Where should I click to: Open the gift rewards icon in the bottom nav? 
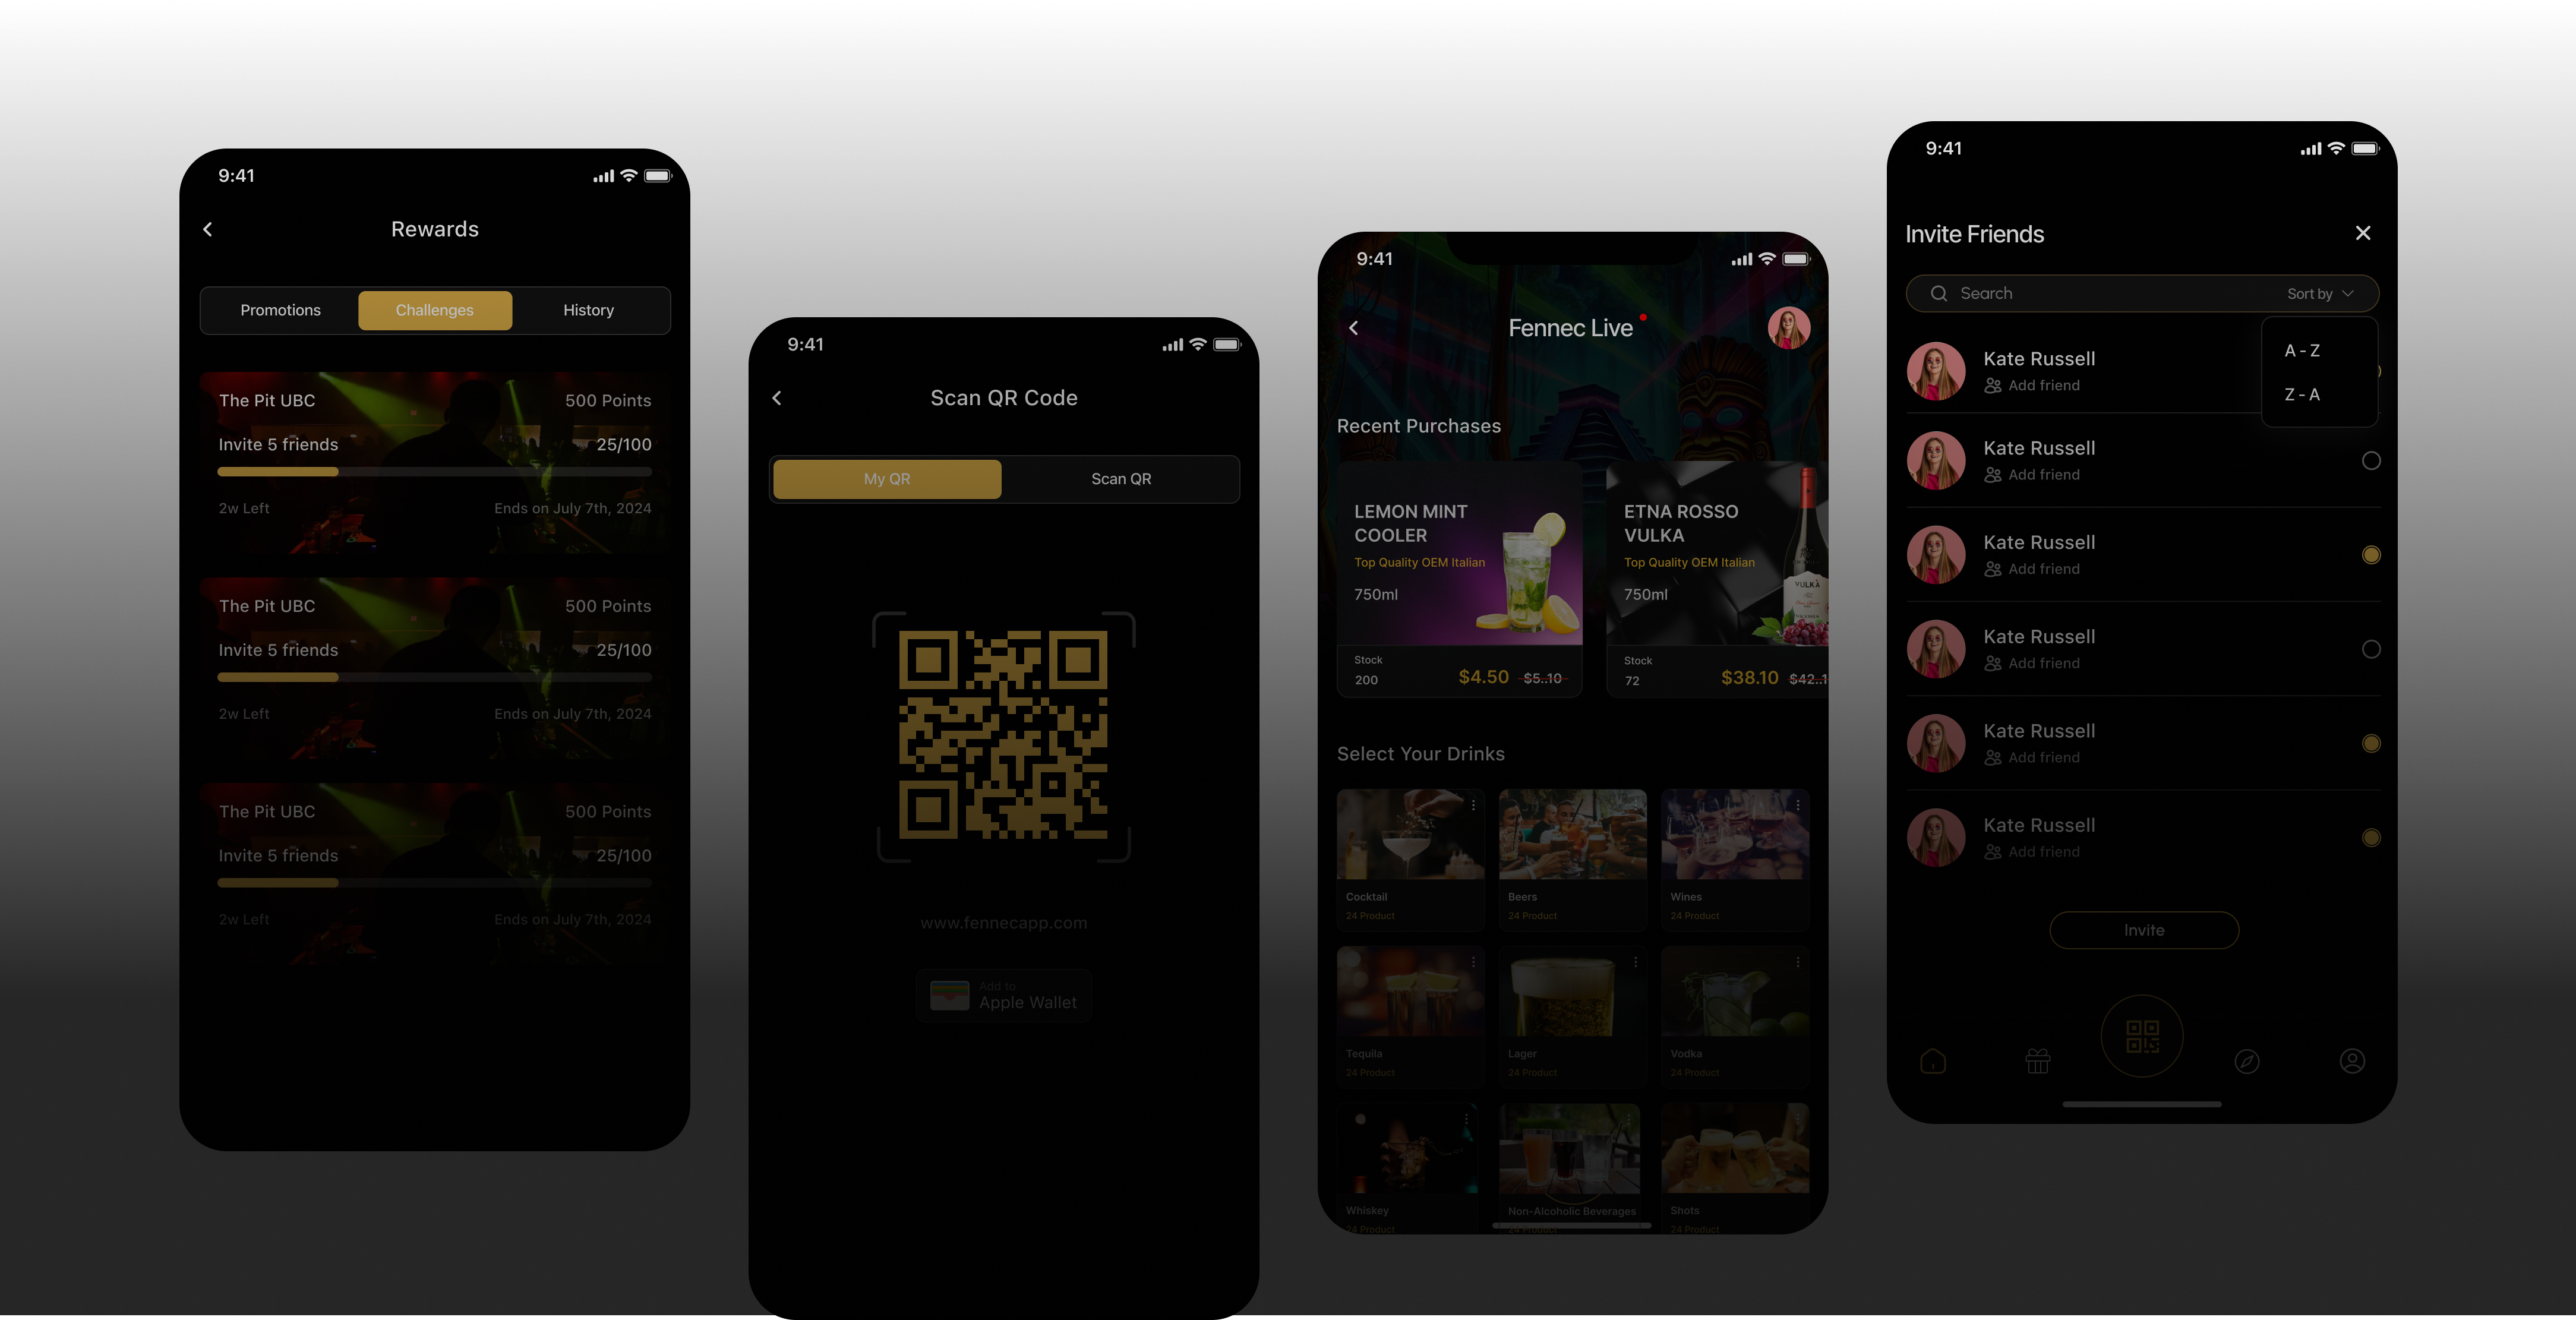click(2037, 1061)
